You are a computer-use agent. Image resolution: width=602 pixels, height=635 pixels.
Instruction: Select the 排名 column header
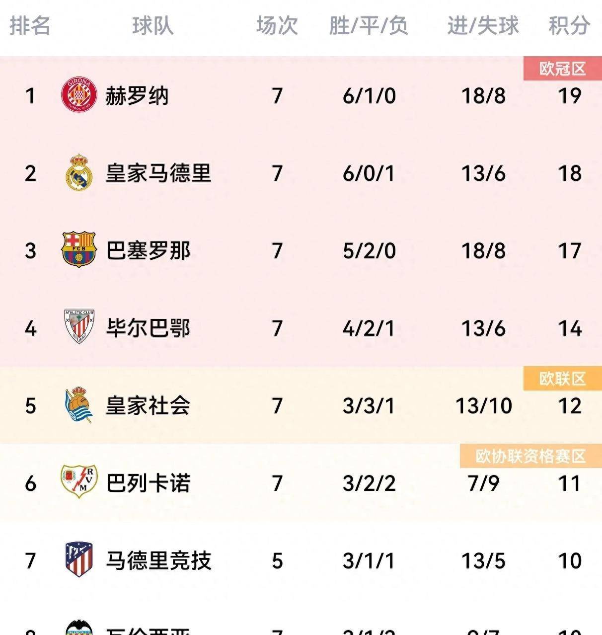tap(30, 25)
